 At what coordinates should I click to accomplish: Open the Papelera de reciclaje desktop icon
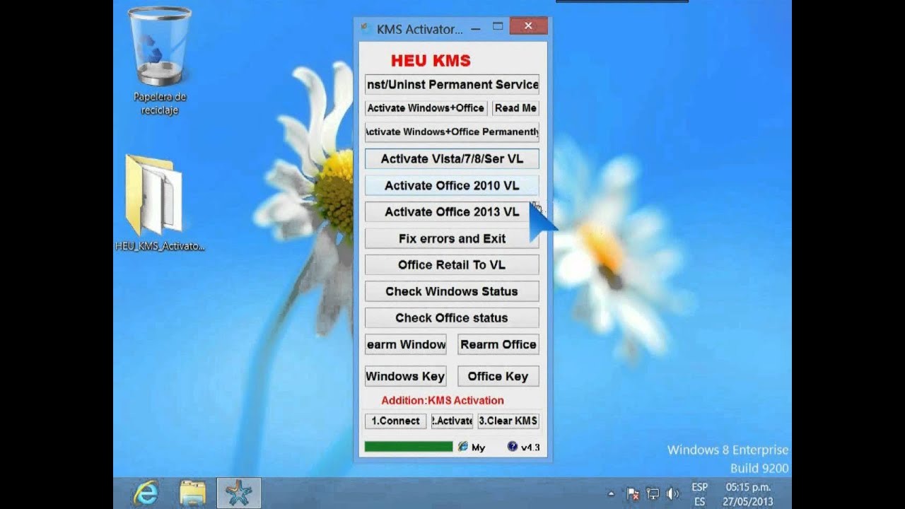coord(160,62)
